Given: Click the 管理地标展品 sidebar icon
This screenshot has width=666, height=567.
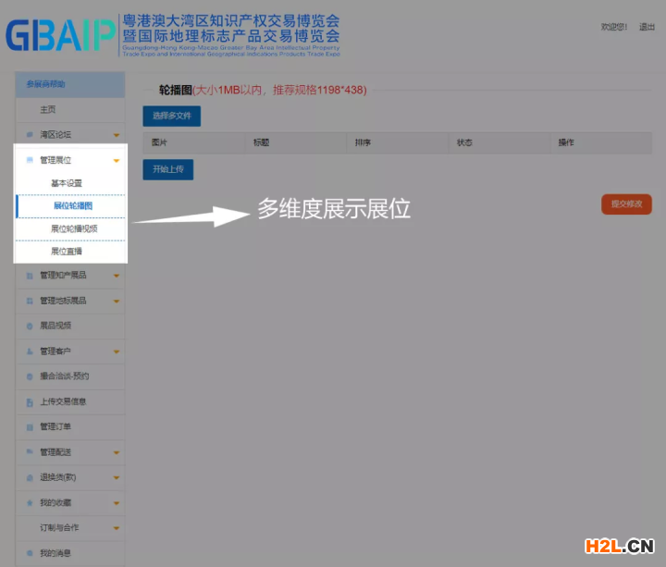Looking at the screenshot, I should click(30, 301).
